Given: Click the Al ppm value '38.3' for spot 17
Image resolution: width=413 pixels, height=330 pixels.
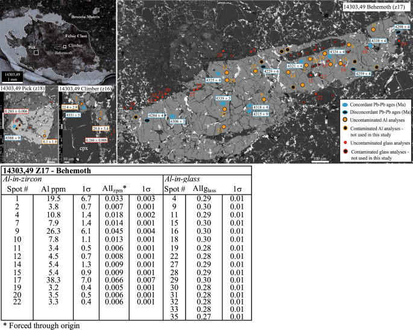Looking at the screenshot, I should tap(54, 280).
